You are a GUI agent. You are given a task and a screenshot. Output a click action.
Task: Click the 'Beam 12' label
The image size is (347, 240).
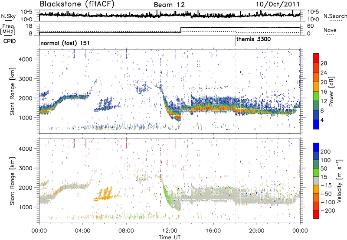coord(169,5)
